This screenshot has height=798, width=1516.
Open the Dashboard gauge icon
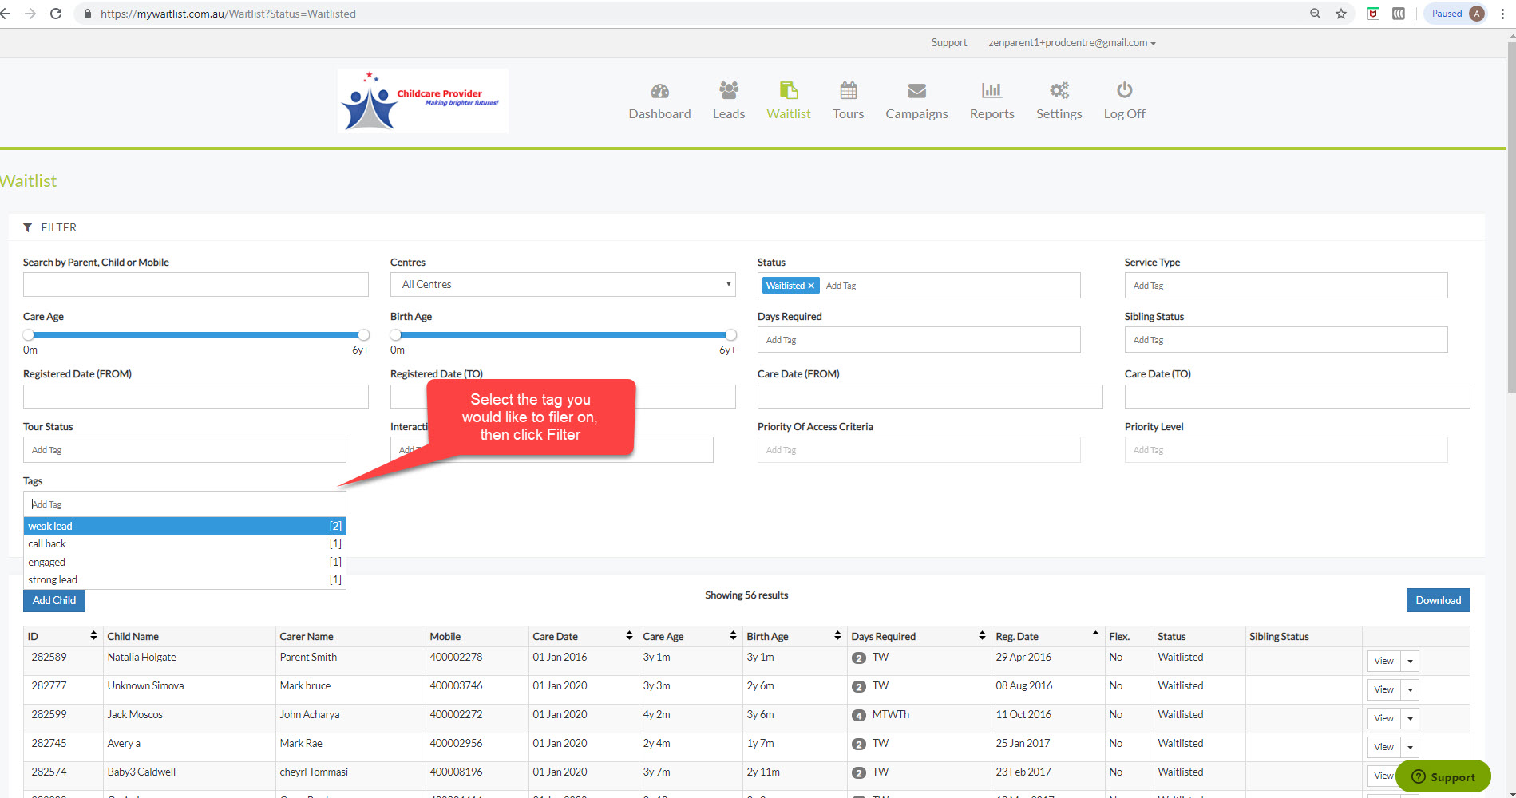(659, 90)
